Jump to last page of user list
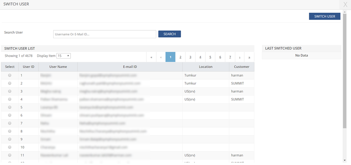Viewport: 351px width, 165px height. (249, 57)
